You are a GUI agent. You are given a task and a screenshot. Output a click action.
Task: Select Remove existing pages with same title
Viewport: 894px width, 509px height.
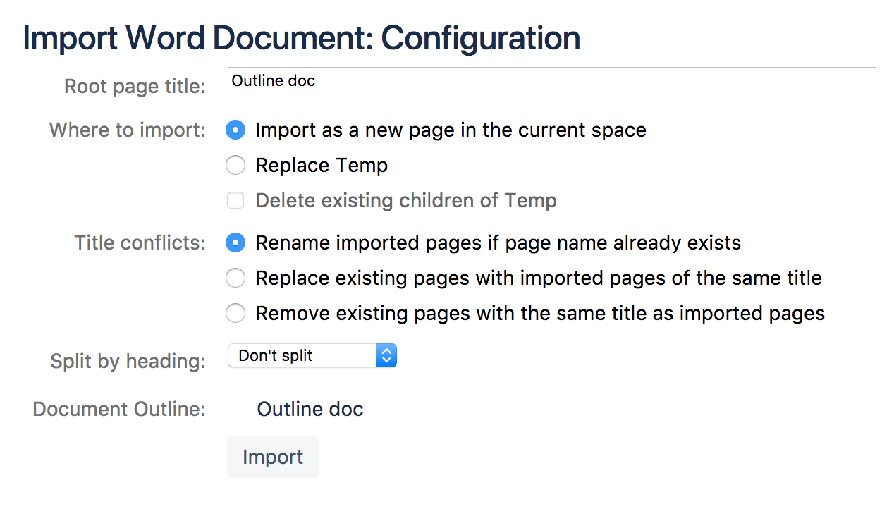(x=235, y=313)
